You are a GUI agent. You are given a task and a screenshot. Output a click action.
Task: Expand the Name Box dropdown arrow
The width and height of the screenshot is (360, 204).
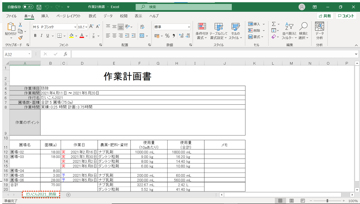coord(29,54)
